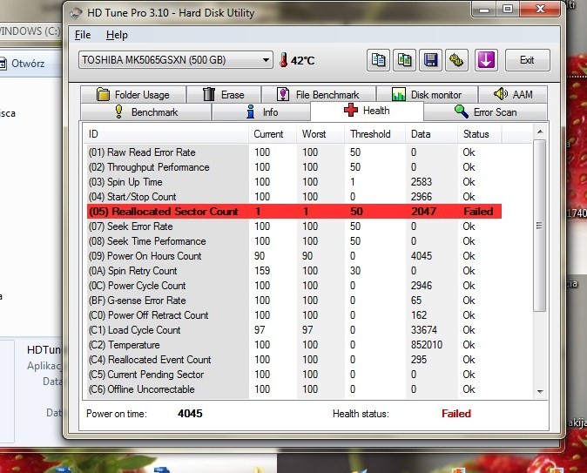
Task: Click the scroll up arrow of the list
Action: click(x=539, y=132)
